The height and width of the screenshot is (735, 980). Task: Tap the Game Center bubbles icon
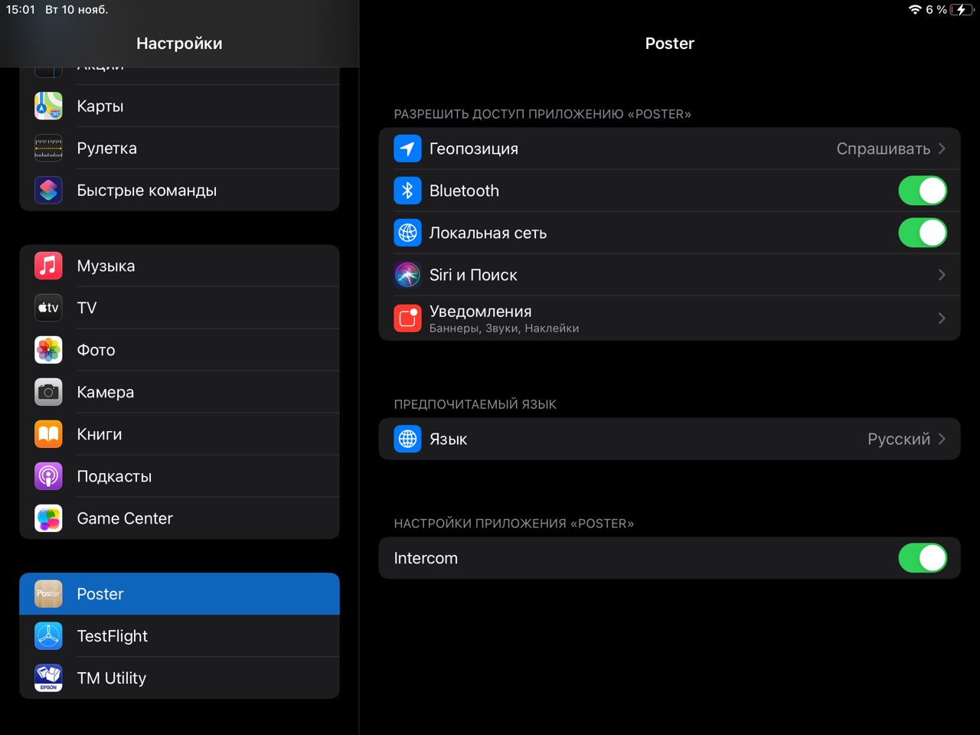tap(48, 518)
